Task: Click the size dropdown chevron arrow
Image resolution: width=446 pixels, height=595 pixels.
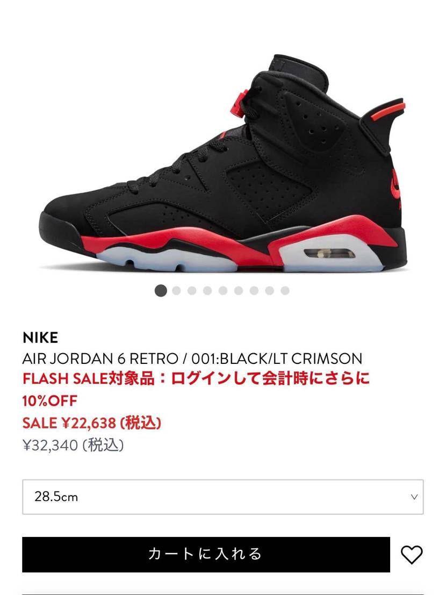Action: click(414, 497)
